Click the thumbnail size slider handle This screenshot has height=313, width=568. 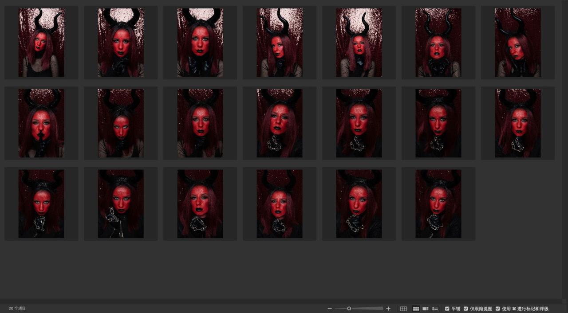pos(349,309)
